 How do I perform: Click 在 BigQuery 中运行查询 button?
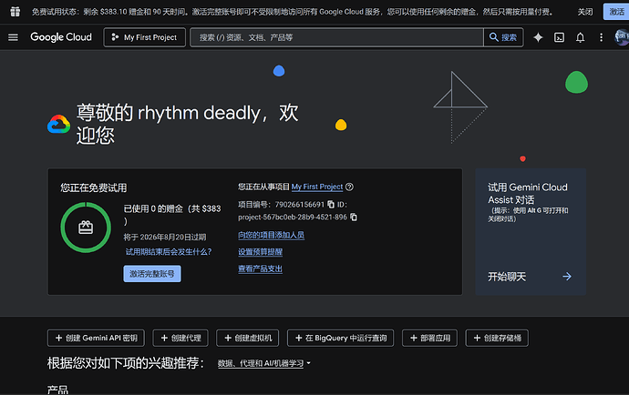pos(340,338)
